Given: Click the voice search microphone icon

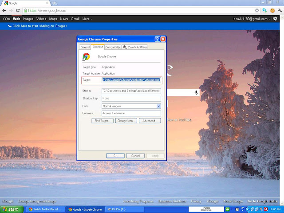Looking at the screenshot, I should pos(196,93).
